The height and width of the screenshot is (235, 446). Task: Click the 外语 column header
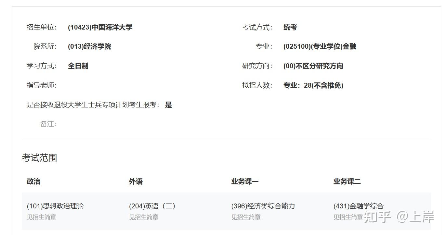click(x=136, y=181)
